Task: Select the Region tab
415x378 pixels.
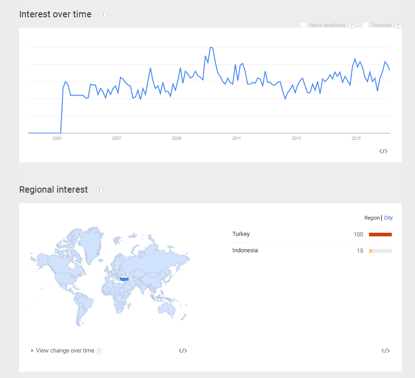Action: tap(372, 218)
